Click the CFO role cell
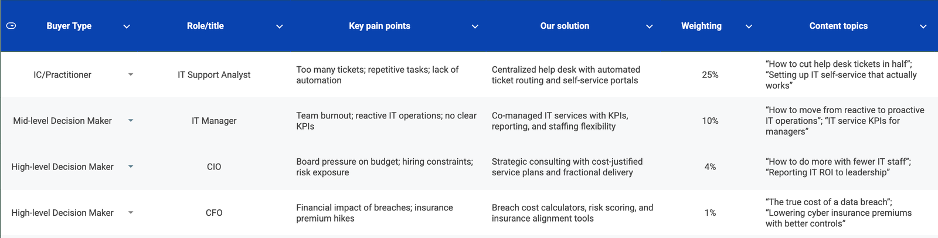 [214, 213]
